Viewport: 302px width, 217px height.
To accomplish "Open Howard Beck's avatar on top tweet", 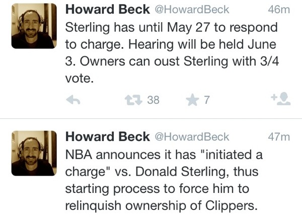I will pos(34,26).
